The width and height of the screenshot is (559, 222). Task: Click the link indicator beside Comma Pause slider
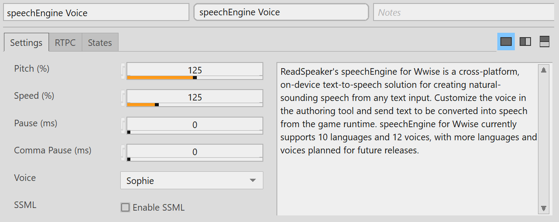pos(123,153)
